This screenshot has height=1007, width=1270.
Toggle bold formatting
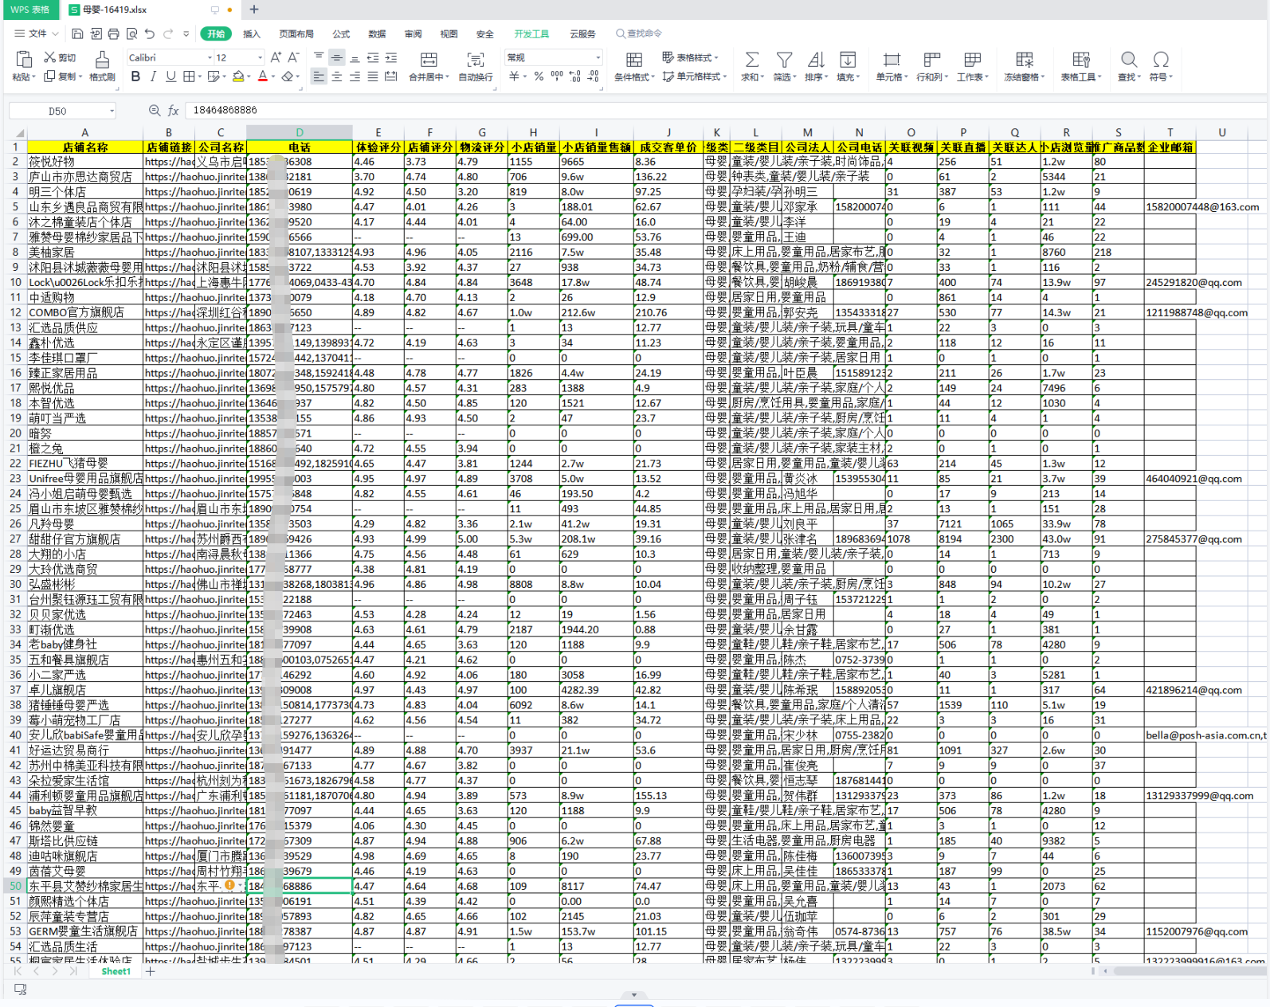coord(135,76)
